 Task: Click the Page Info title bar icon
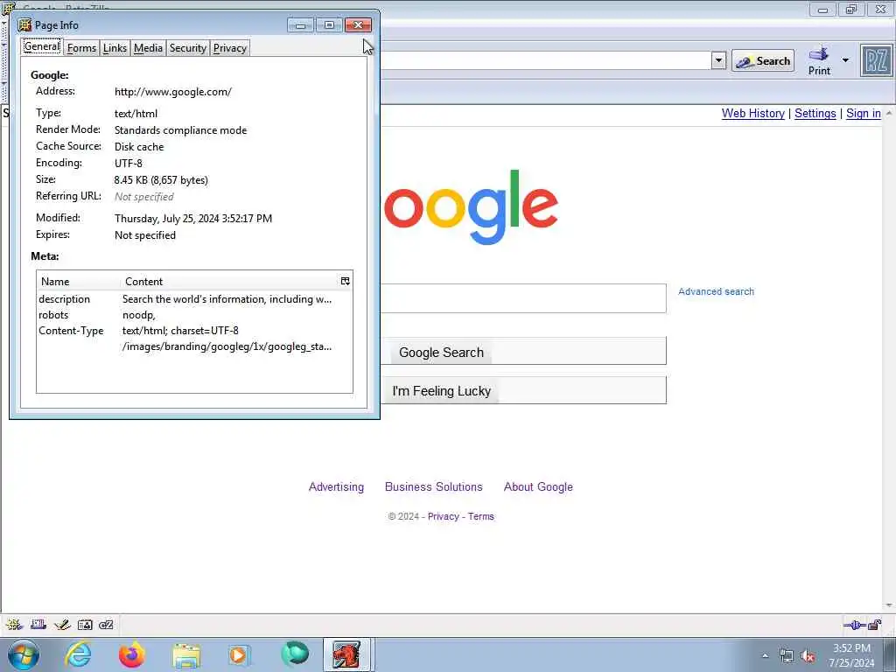[x=24, y=24]
